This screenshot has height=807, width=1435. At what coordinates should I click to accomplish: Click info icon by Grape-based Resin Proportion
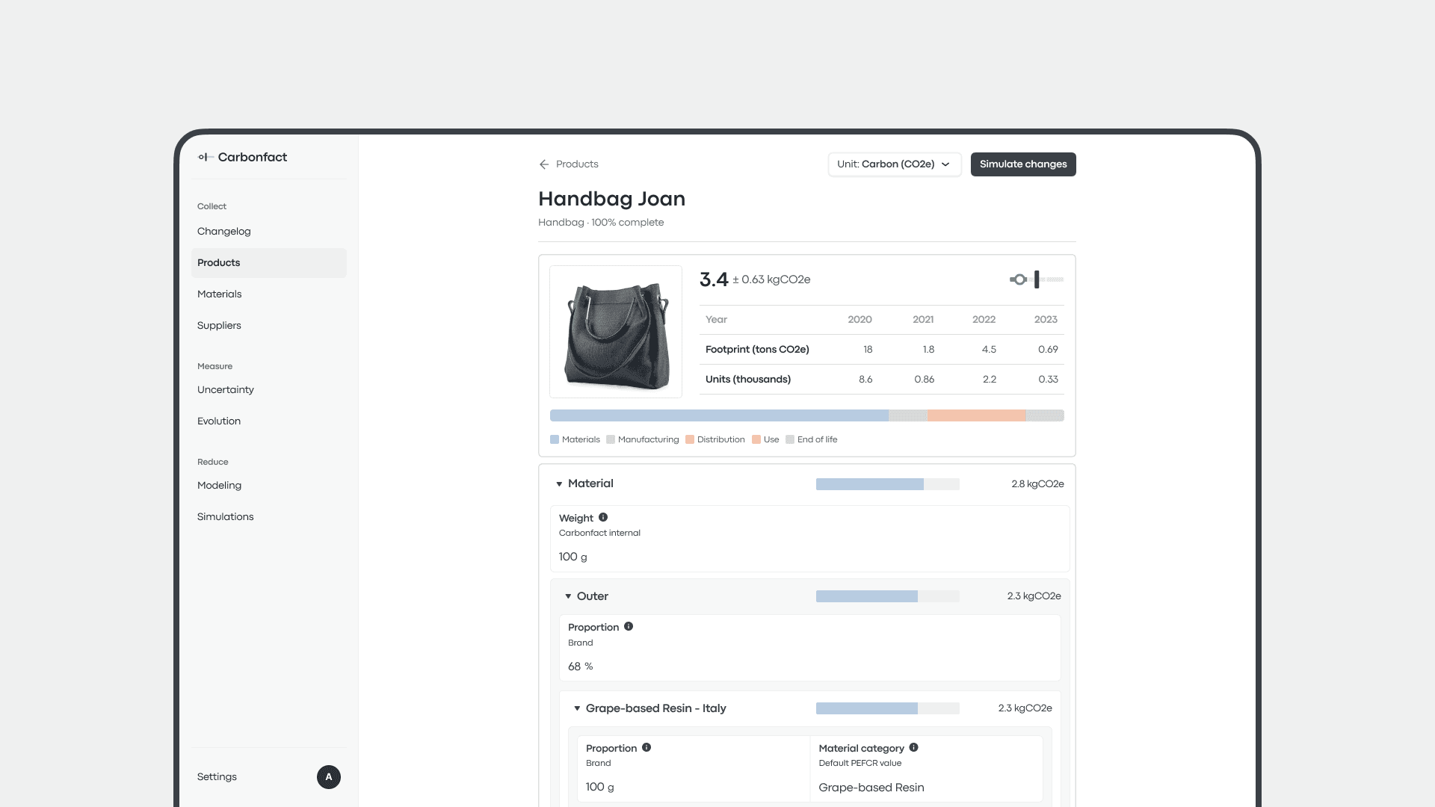coord(646,747)
